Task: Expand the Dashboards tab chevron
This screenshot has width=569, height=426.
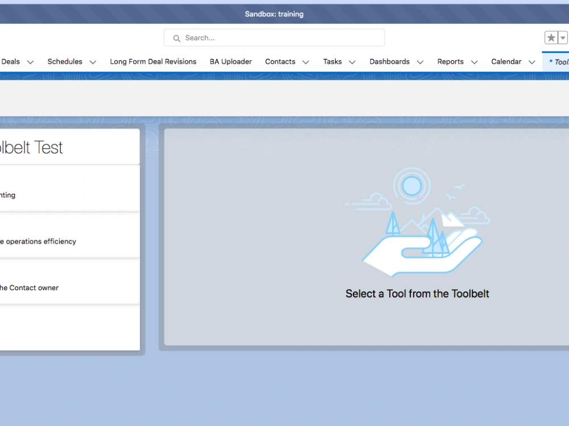Action: pyautogui.click(x=420, y=62)
